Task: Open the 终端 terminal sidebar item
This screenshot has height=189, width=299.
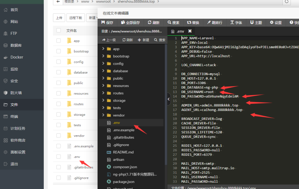Action: [x=22, y=117]
